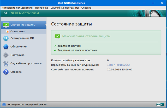Click the wrench icon for Служебные программы in sidebar
167x108 pixels.
(6, 64)
